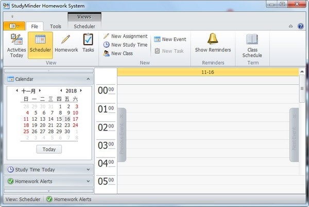The height and width of the screenshot is (207, 309).
Task: Expand the Homework Alerts panel
Action: [88, 181]
